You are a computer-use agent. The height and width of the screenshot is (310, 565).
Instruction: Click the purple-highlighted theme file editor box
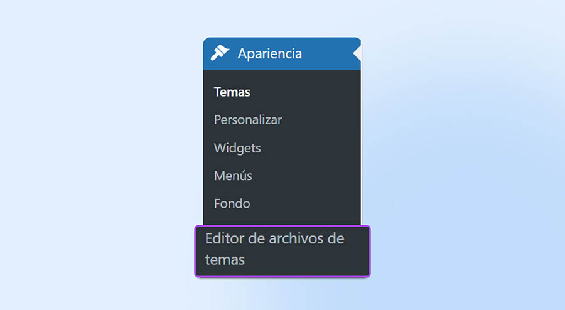(282, 251)
